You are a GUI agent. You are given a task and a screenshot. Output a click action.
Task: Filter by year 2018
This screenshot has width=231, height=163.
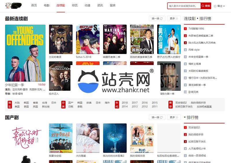tap(125, 103)
